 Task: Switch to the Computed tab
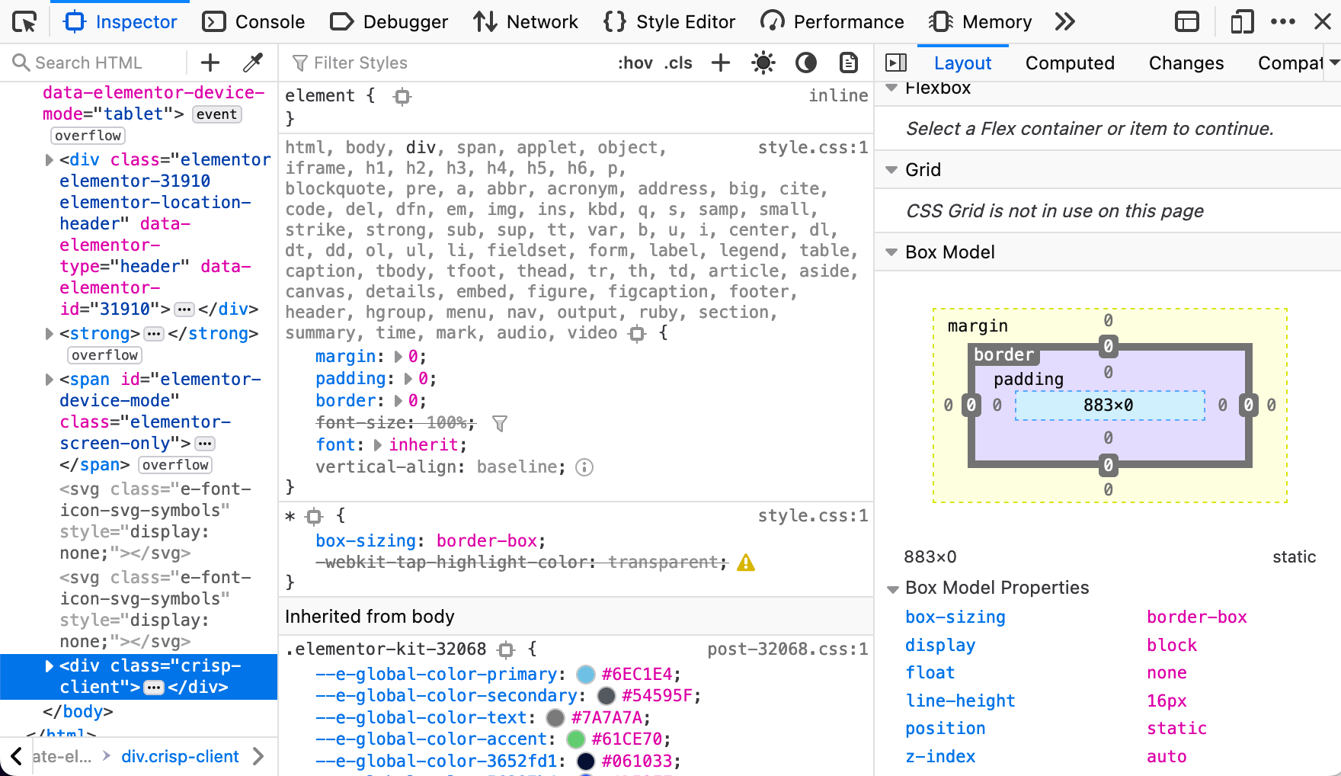(1069, 63)
